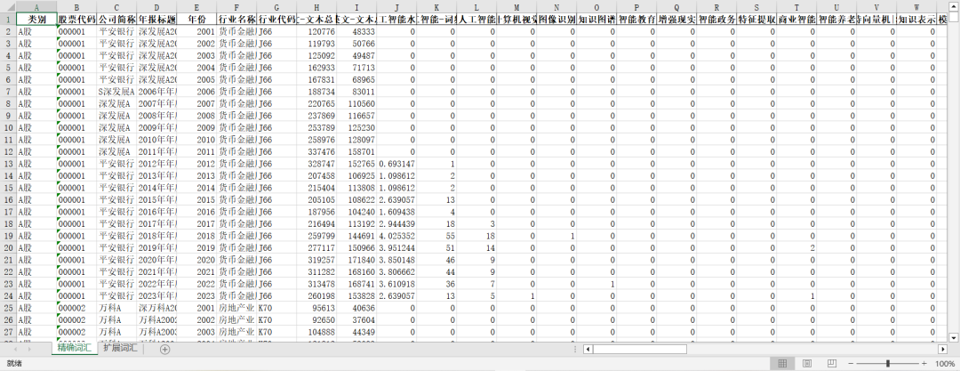Select the 行业代码 header cell
The height and width of the screenshot is (371, 960).
[x=276, y=19]
